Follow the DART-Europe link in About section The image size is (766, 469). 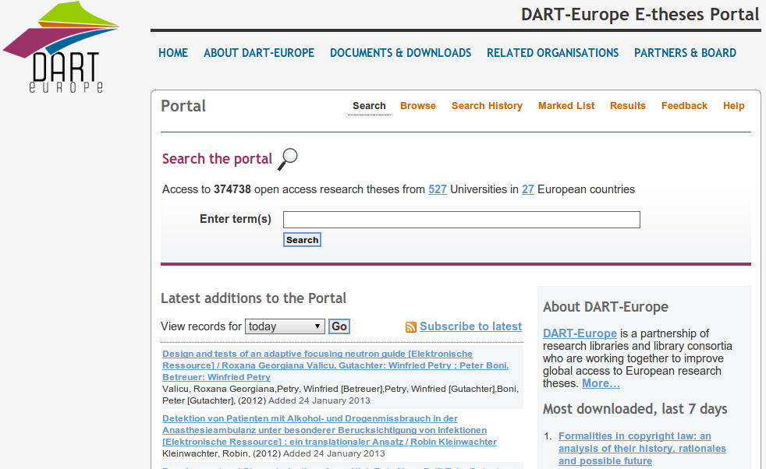580,333
